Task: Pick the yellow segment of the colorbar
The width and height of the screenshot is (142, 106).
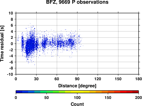Action: (77, 92)
